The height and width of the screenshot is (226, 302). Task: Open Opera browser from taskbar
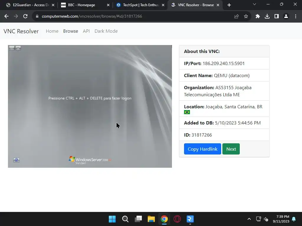[x=177, y=219]
